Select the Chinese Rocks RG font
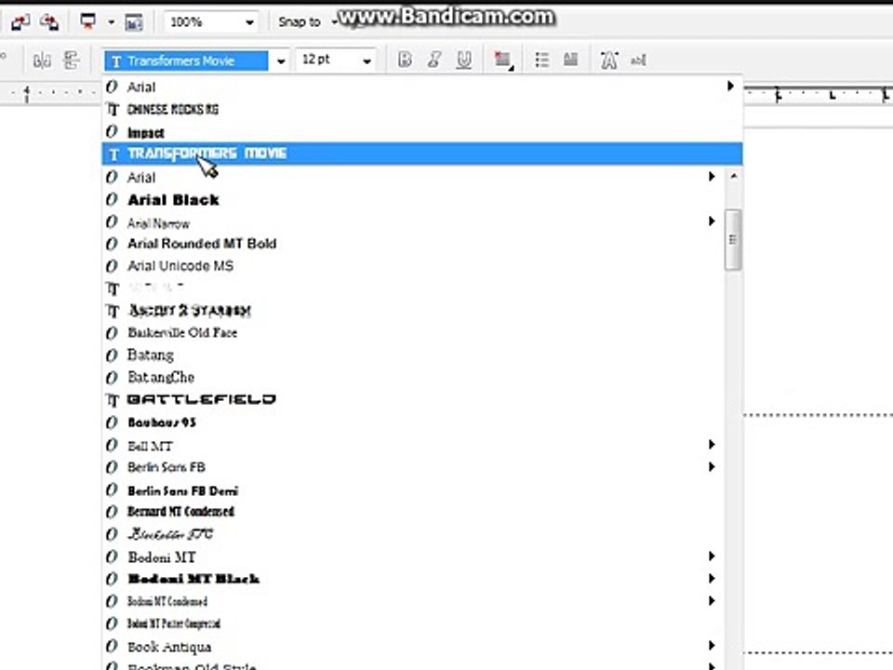893x670 pixels. 422,109
